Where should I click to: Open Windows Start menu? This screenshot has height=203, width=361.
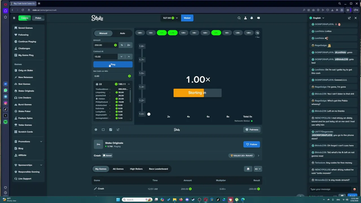(x=118, y=200)
